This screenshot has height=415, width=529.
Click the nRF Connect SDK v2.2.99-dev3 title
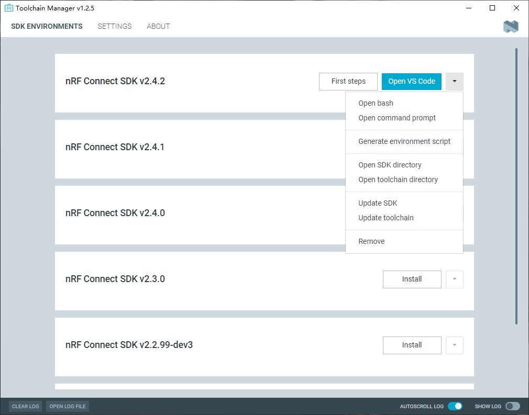click(x=129, y=345)
